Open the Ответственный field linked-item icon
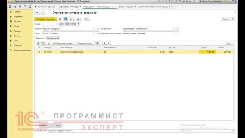The width and height of the screenshot is (245, 138). (x=233, y=131)
